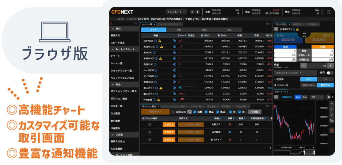Click 決済注文 button for 金スポット row
This screenshot has height=165, width=342.
coord(169,139)
